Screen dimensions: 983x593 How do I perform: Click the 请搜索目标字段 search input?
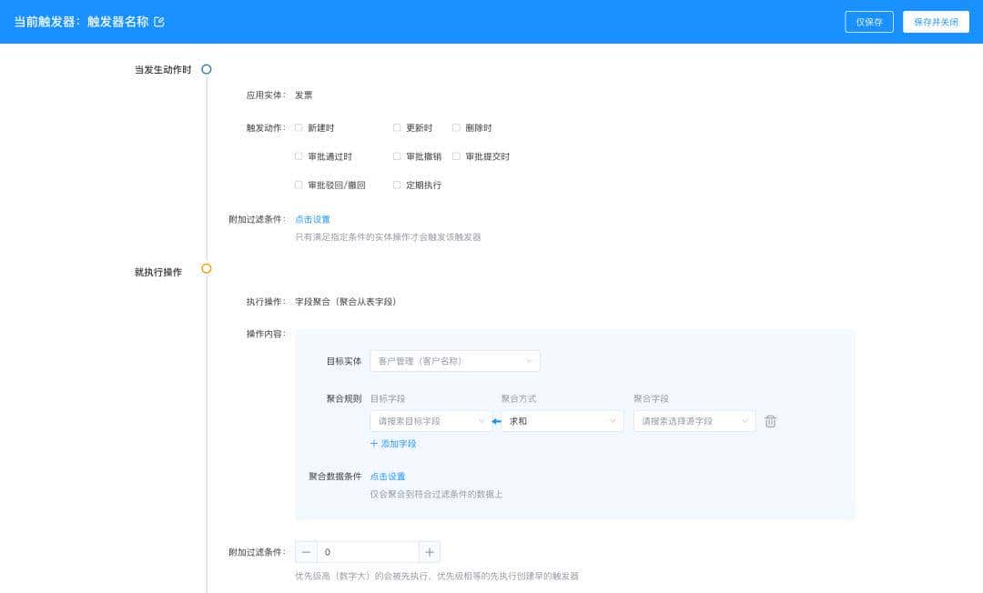428,421
